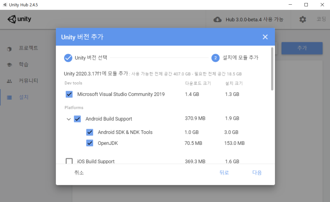Collapse the Android Build Support chevron
Viewport: 330px width, 202px height.
(x=69, y=119)
